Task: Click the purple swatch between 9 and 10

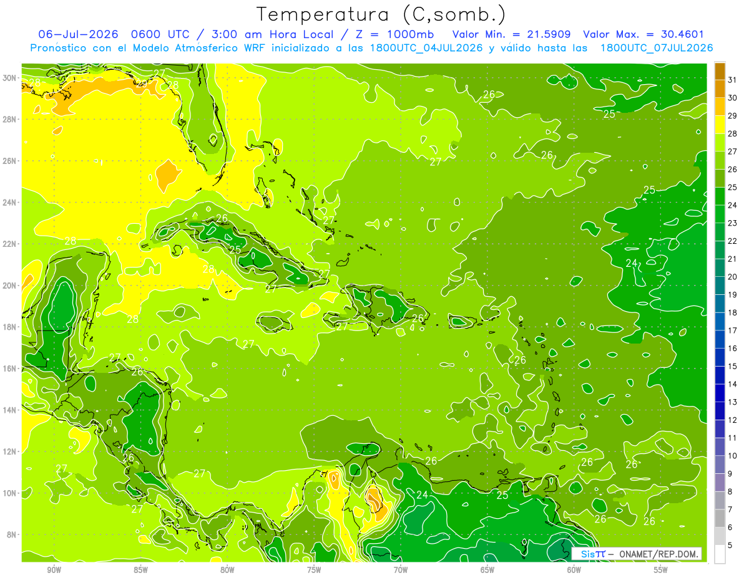Action: pyautogui.click(x=720, y=465)
